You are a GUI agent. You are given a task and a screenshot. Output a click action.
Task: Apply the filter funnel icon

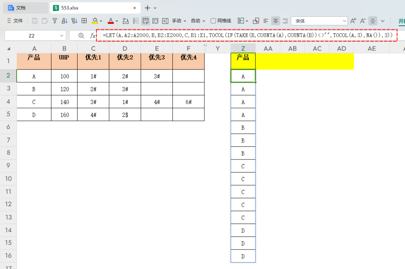[55, 21]
